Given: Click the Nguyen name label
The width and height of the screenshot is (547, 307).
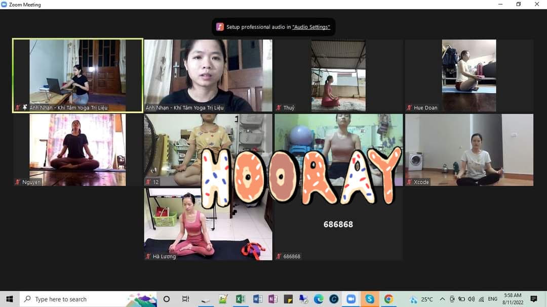Looking at the screenshot, I should pyautogui.click(x=31, y=182).
